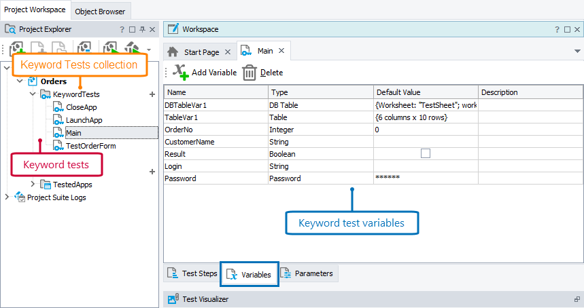584x308 pixels.
Task: Click the Test Visualizer restore icon
Action: coord(577,299)
